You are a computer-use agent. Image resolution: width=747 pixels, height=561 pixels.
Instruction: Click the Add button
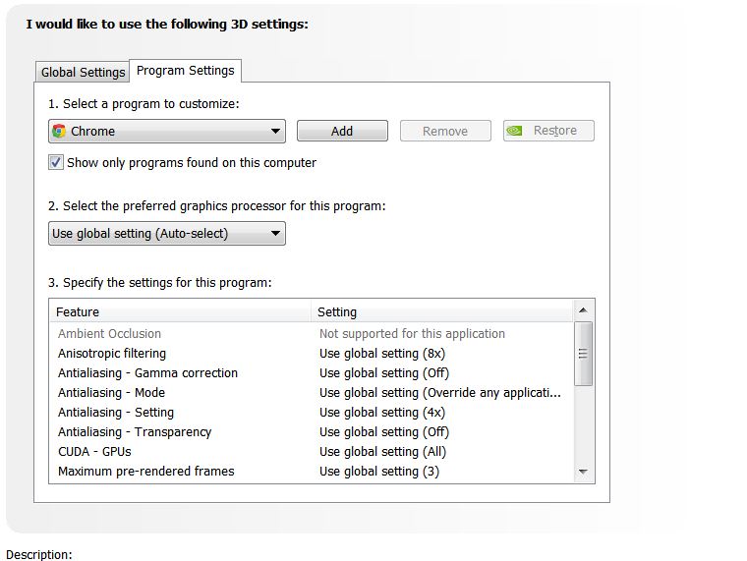point(342,131)
